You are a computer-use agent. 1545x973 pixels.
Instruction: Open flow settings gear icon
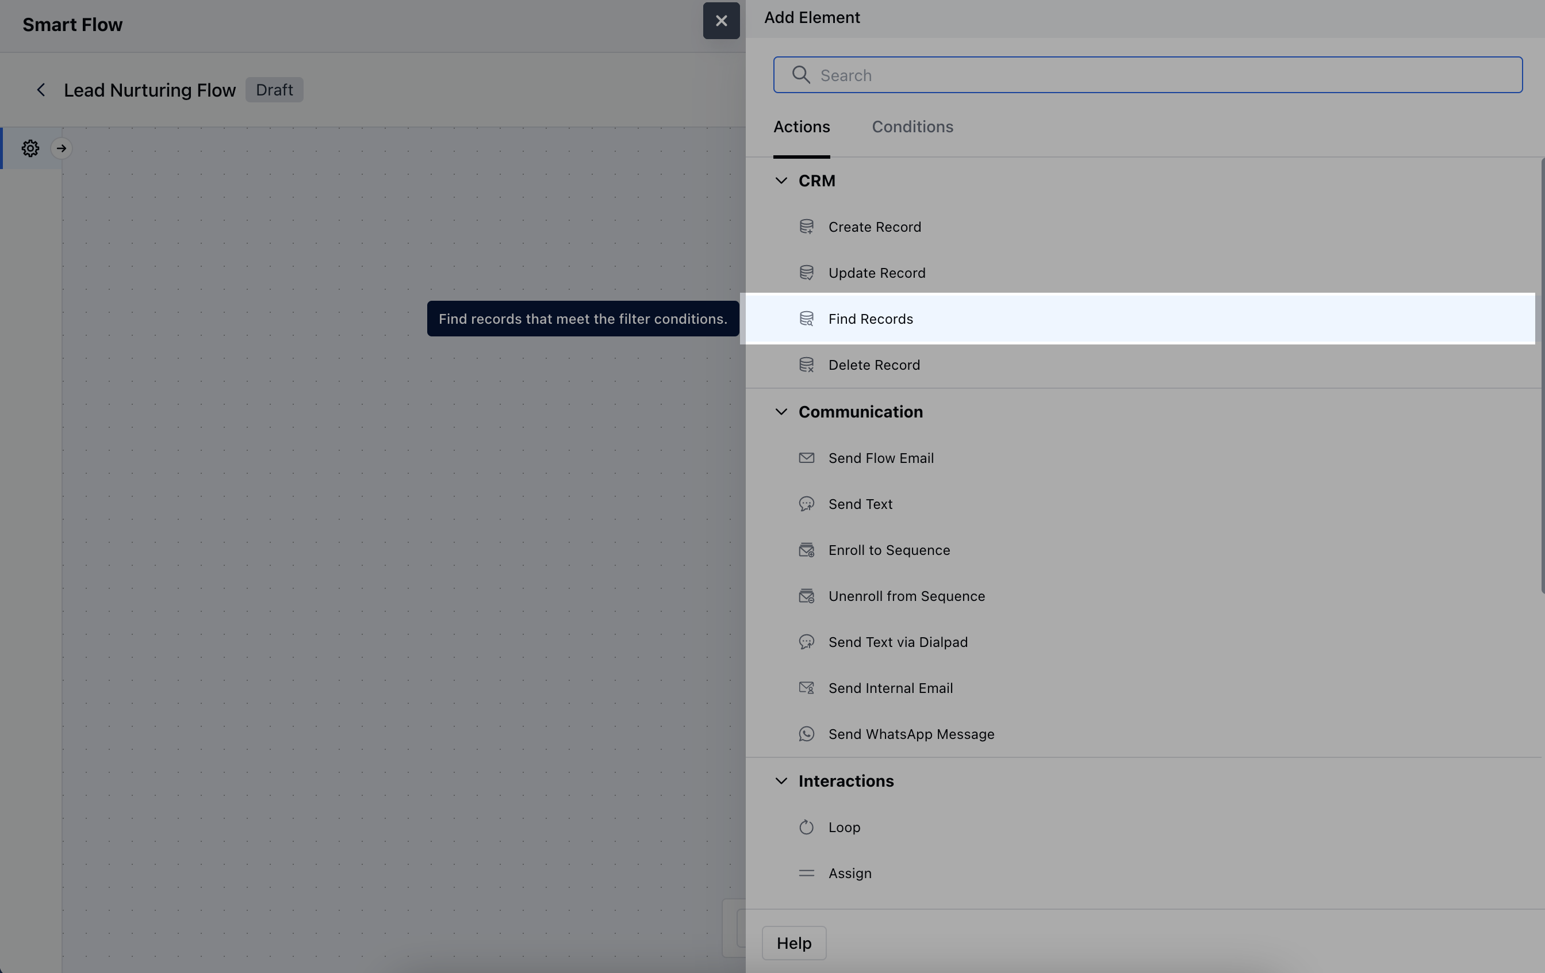pyautogui.click(x=30, y=148)
